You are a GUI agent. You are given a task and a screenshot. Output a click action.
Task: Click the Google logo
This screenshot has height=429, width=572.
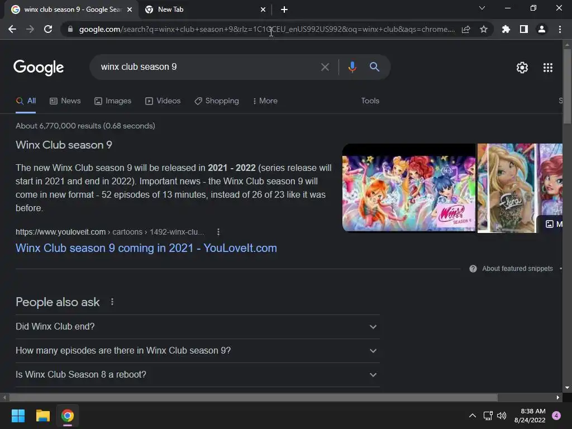pyautogui.click(x=39, y=68)
